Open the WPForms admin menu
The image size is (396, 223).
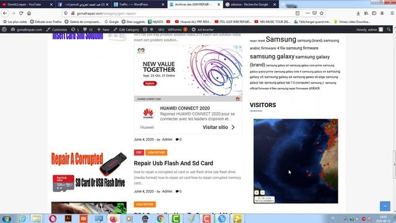pyautogui.click(x=178, y=29)
